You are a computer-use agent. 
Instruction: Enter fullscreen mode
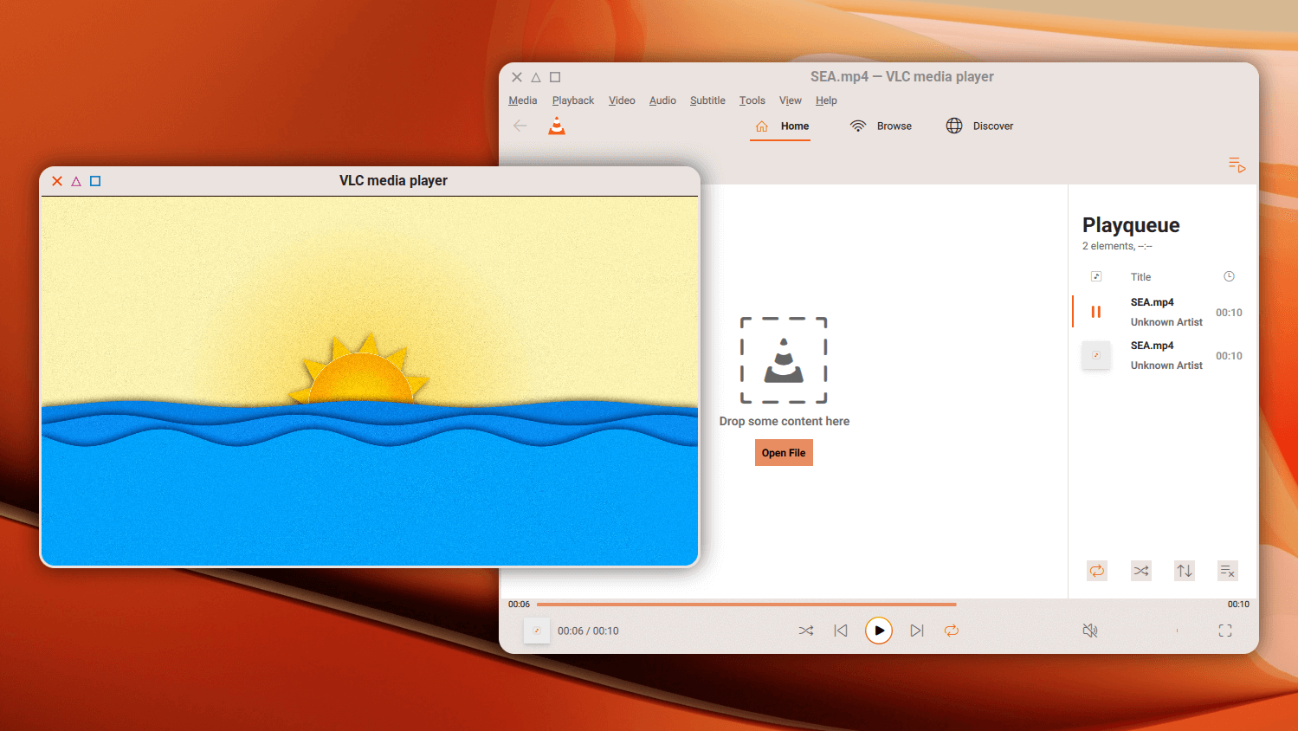pos(1225,631)
